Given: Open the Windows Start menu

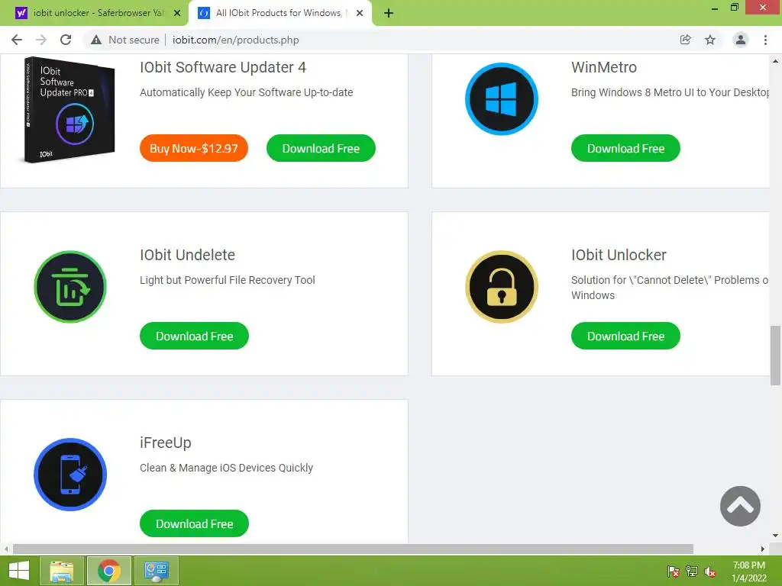Looking at the screenshot, I should tap(18, 571).
